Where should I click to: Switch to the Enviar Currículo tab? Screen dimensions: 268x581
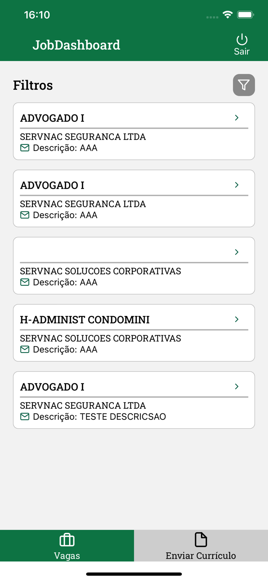[201, 545]
